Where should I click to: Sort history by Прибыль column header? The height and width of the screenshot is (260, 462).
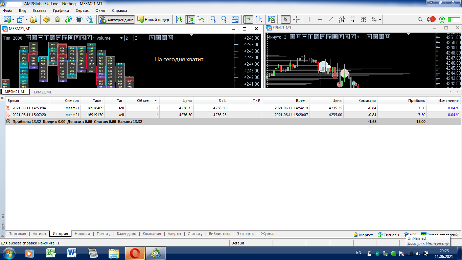(x=401, y=101)
